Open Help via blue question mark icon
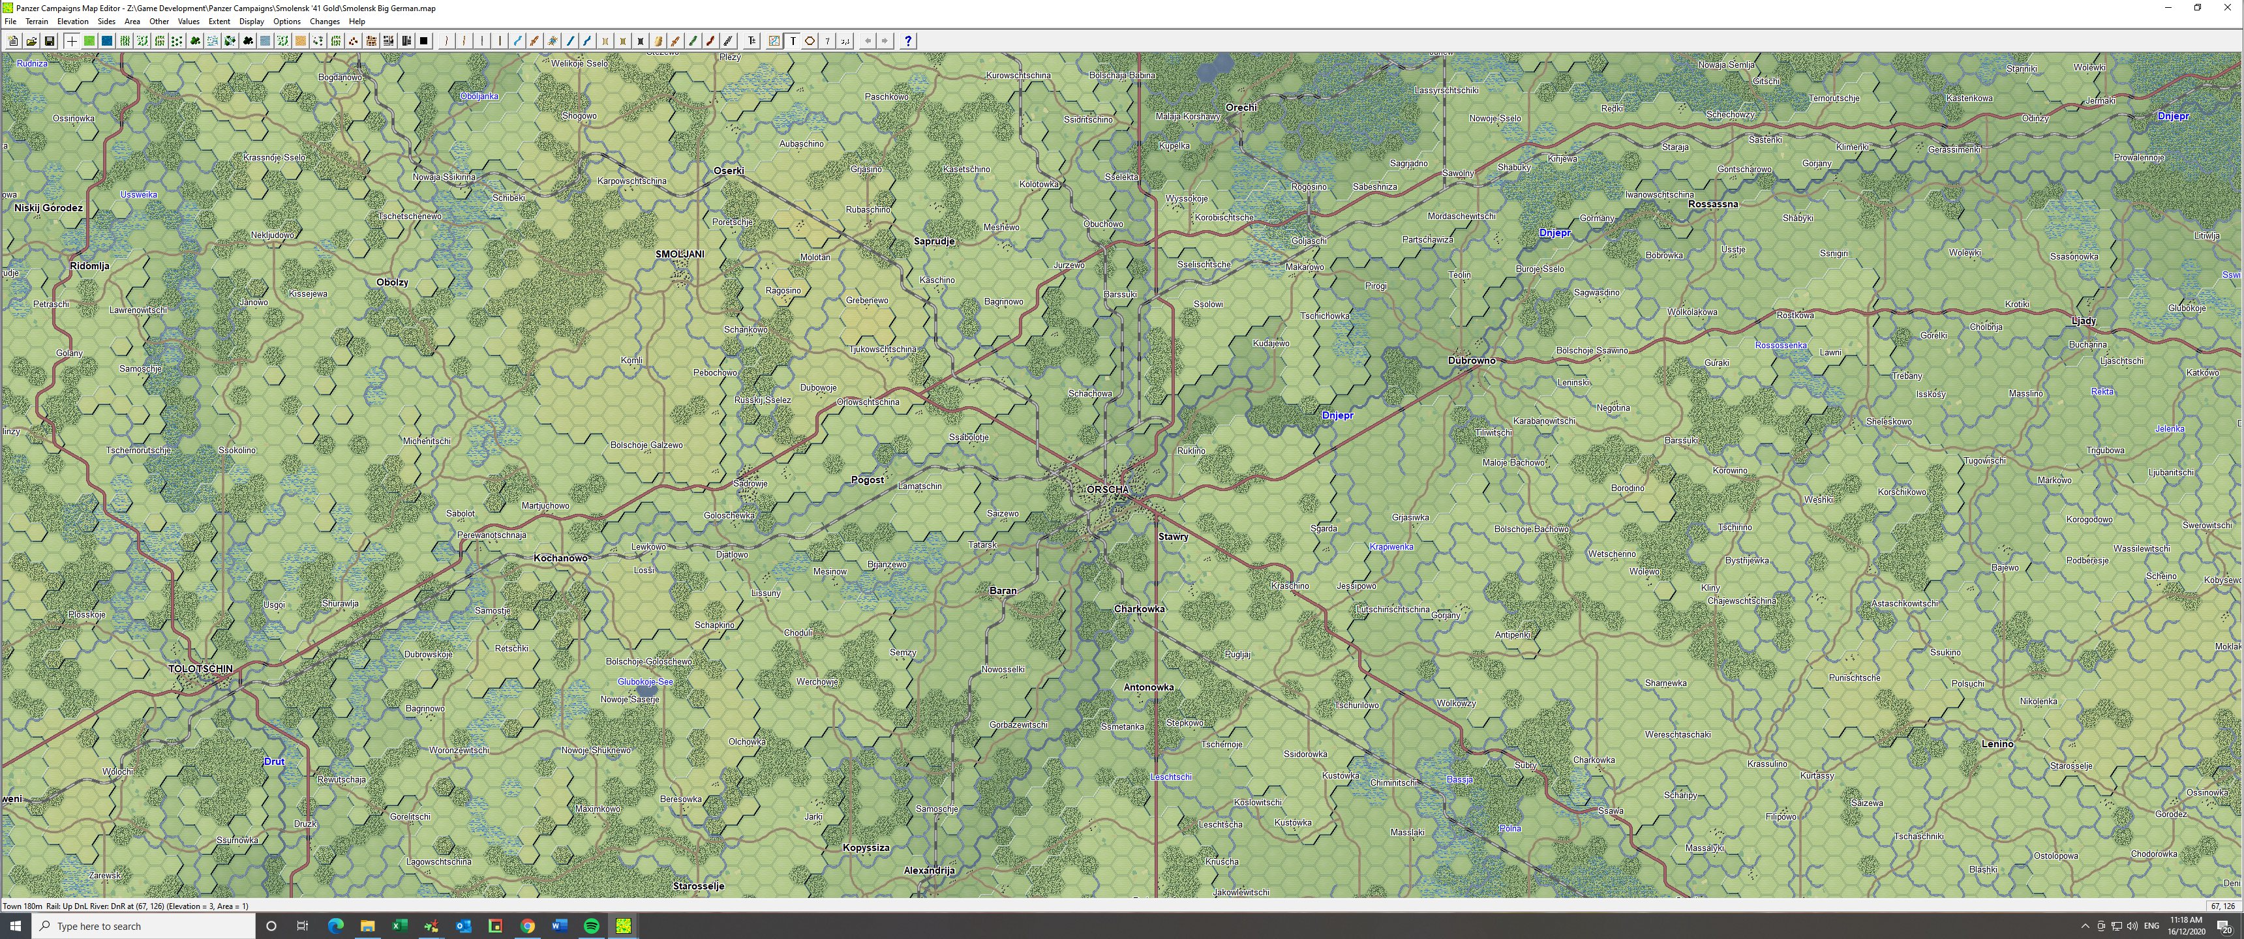 pyautogui.click(x=907, y=41)
